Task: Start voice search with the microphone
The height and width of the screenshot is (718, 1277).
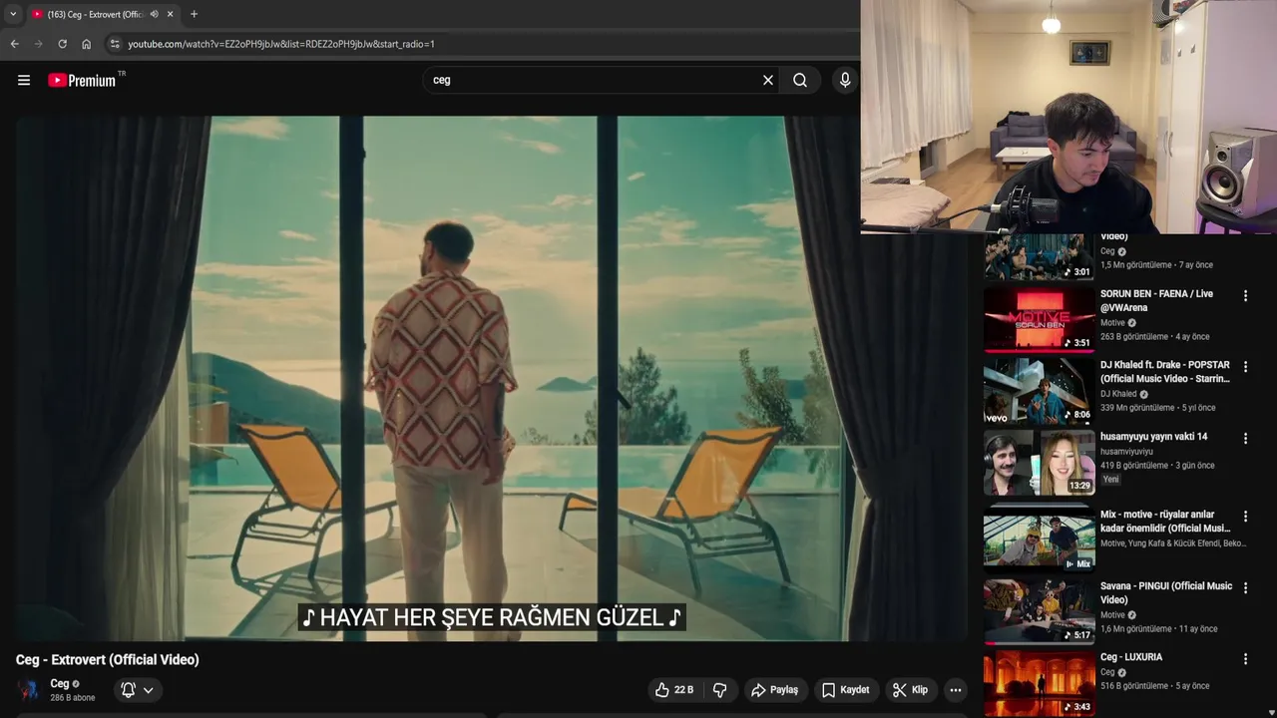Action: (x=845, y=80)
